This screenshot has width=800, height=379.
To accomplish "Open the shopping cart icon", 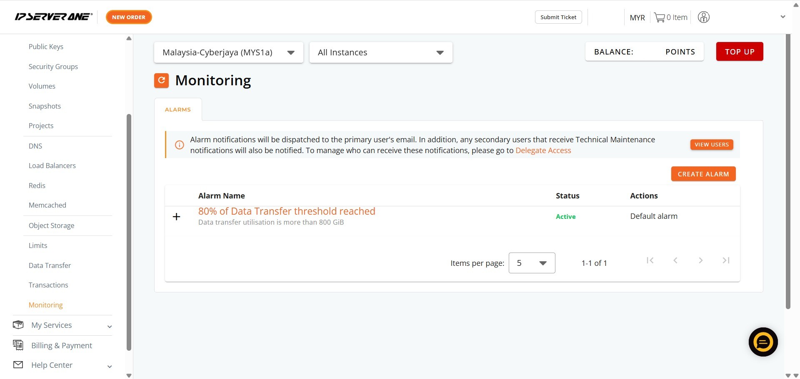I will 659,17.
